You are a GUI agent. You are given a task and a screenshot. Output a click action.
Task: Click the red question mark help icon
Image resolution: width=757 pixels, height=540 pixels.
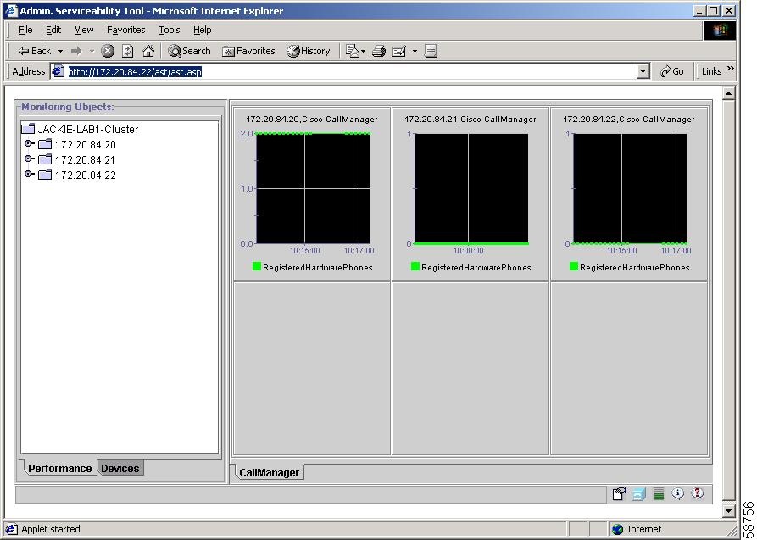point(697,493)
